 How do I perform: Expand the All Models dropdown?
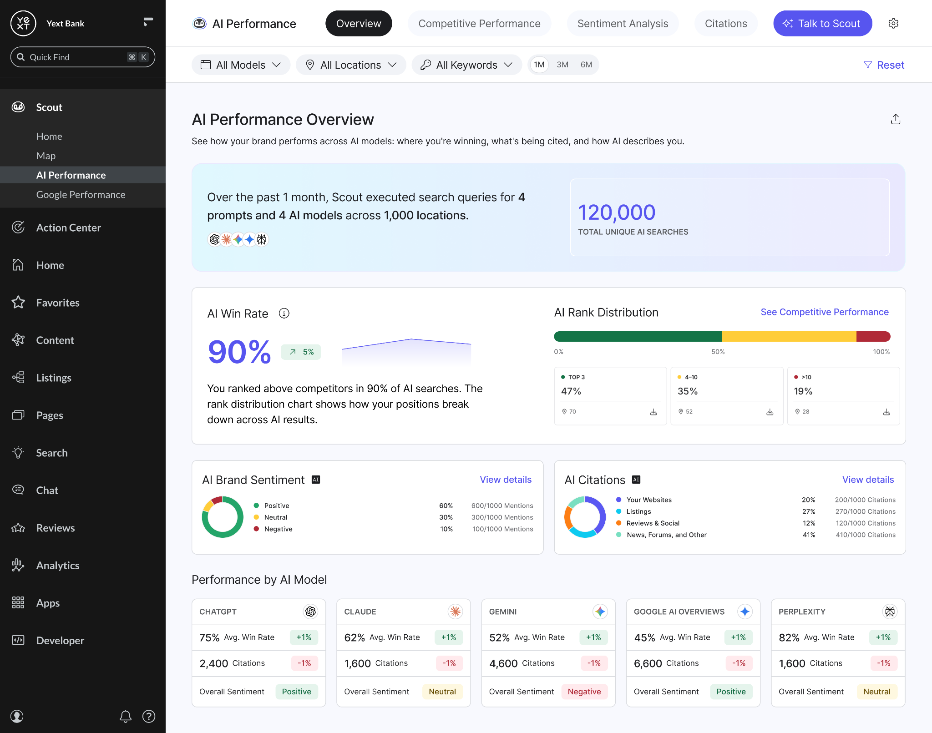click(x=241, y=65)
